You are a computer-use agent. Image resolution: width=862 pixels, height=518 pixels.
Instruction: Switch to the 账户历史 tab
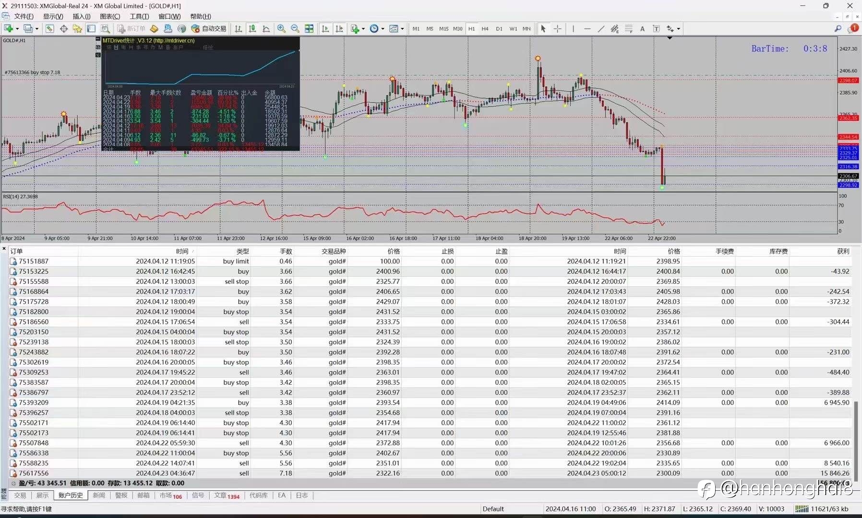tap(71, 495)
